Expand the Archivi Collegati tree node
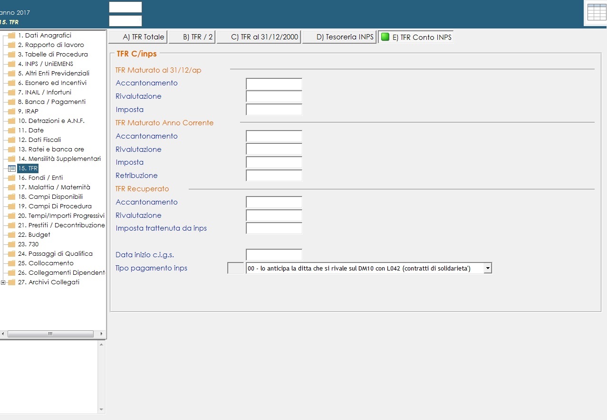The image size is (607, 420). pyautogui.click(x=3, y=282)
